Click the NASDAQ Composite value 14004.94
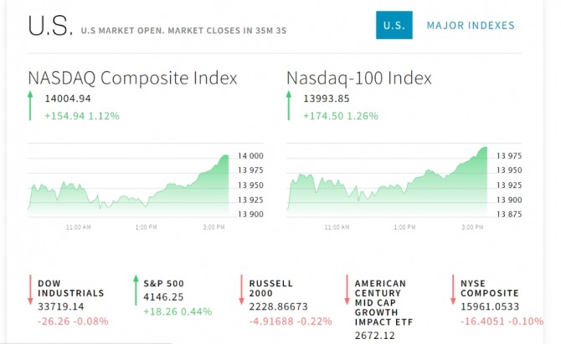The height and width of the screenshot is (344, 561). (68, 99)
